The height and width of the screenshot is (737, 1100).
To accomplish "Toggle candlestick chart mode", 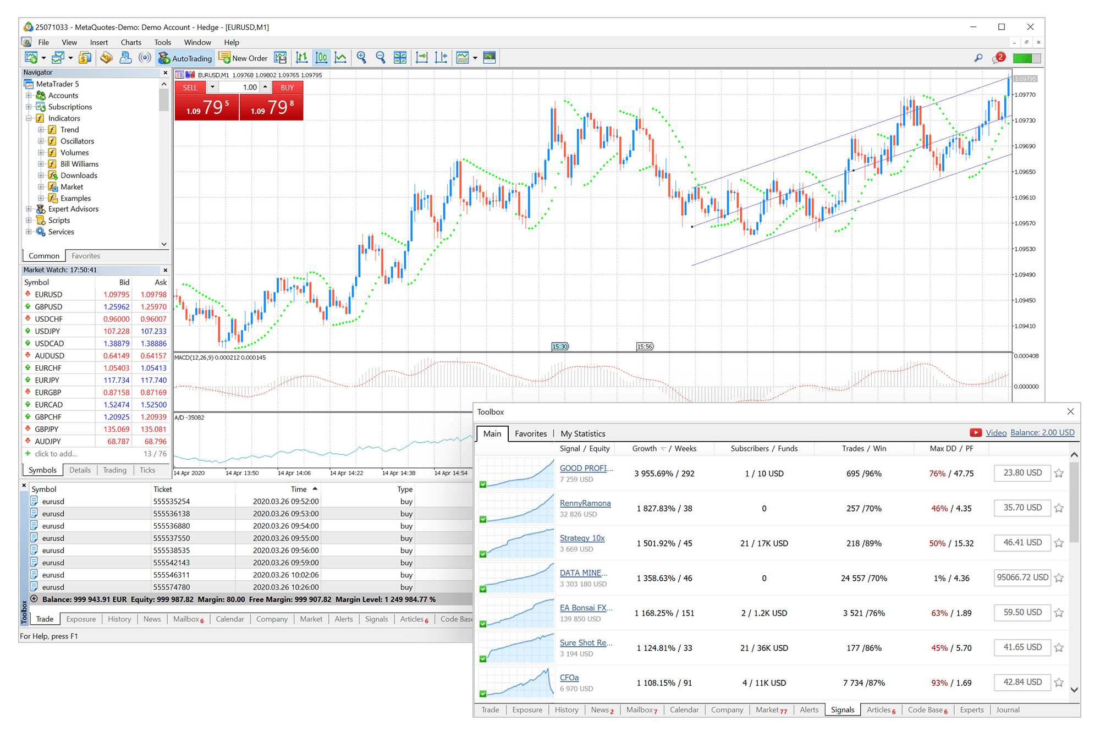I will click(321, 57).
